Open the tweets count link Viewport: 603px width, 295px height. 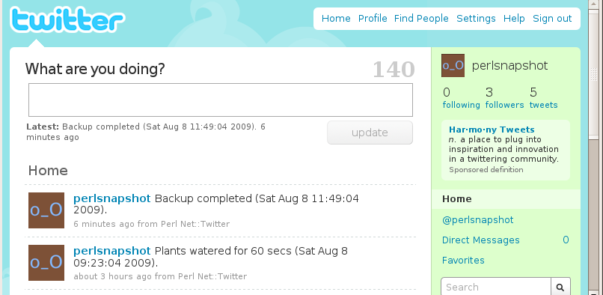(x=543, y=105)
